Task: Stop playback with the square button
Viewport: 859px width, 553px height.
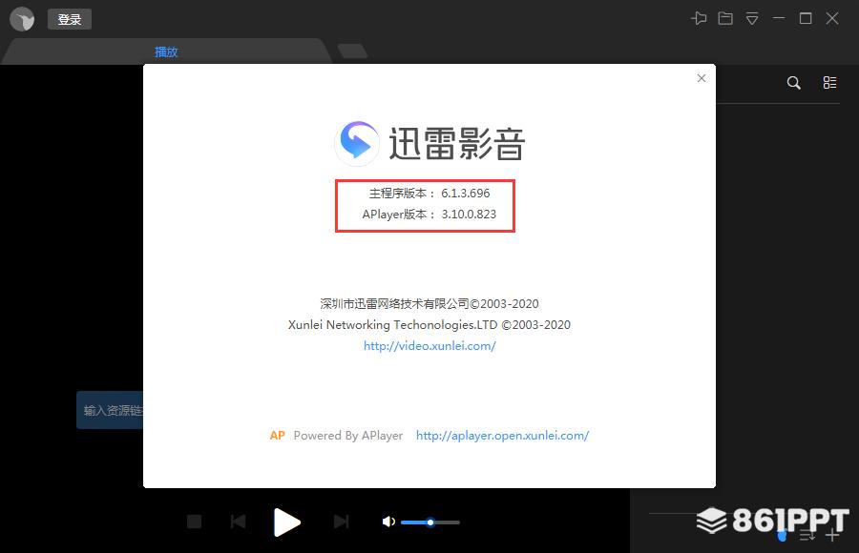Action: pyautogui.click(x=194, y=522)
